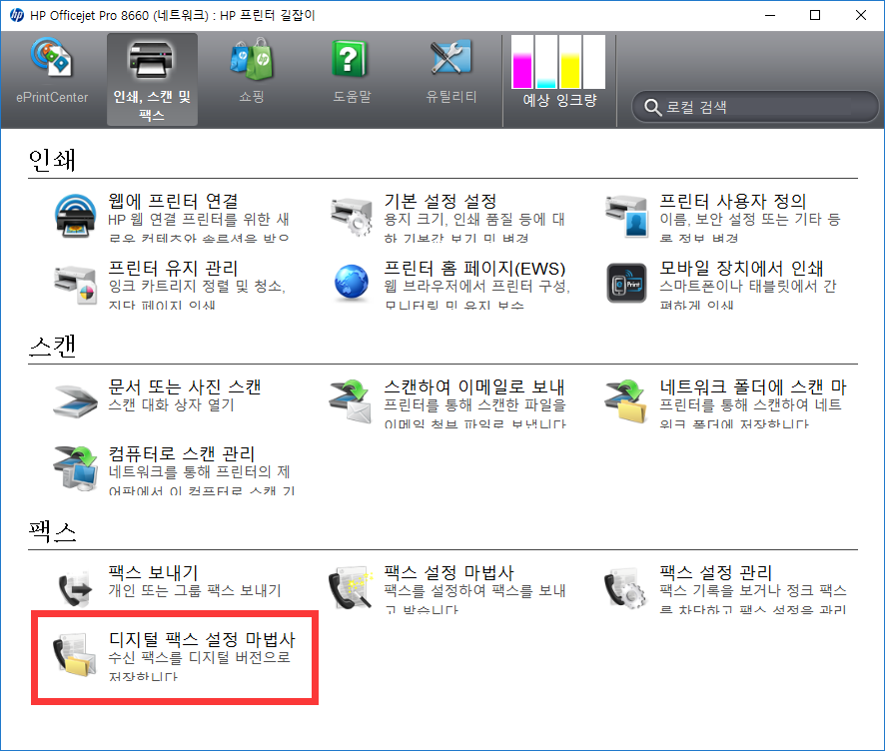This screenshot has height=751, width=885.
Task: Open the 문서 또는 사진 스캔 link
Action: 185,386
